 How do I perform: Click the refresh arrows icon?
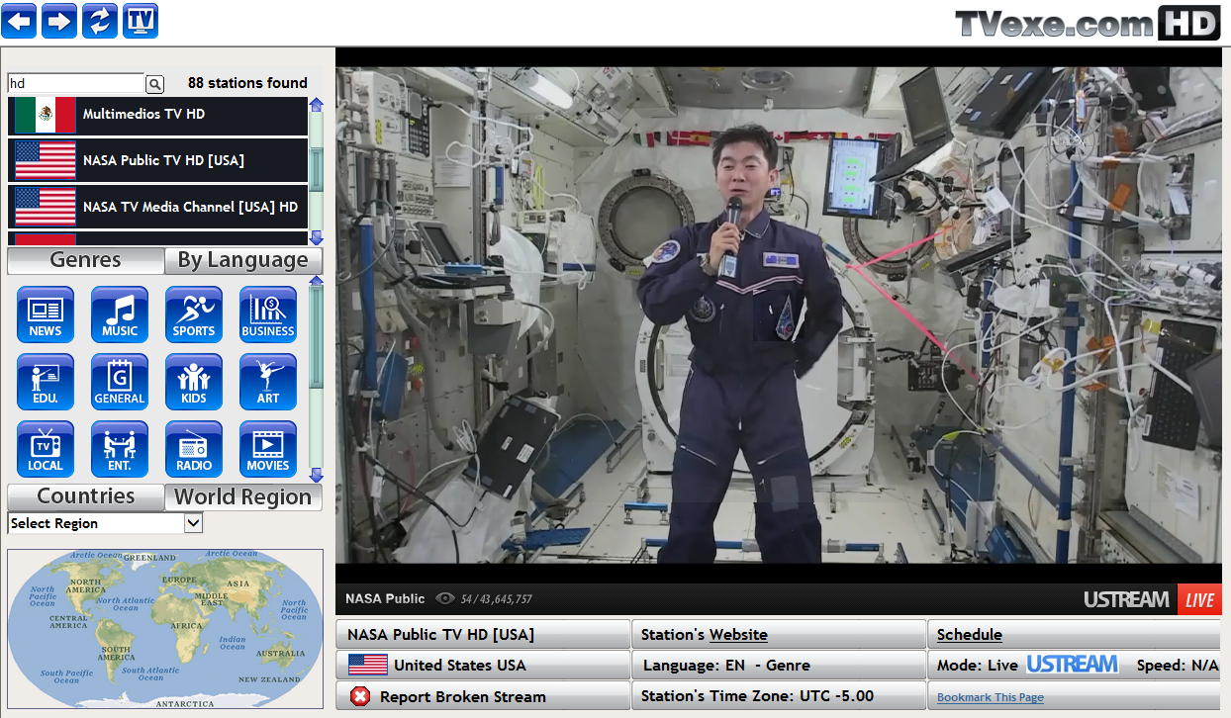click(100, 21)
